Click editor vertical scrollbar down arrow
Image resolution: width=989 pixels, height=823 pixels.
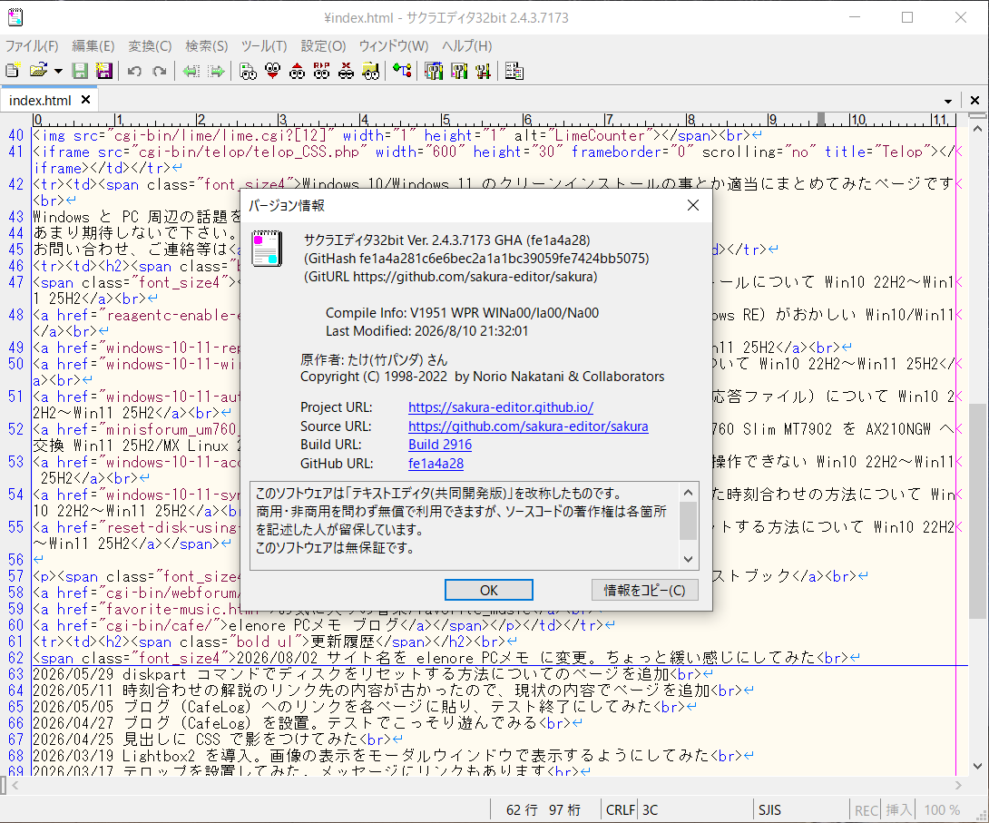[977, 767]
